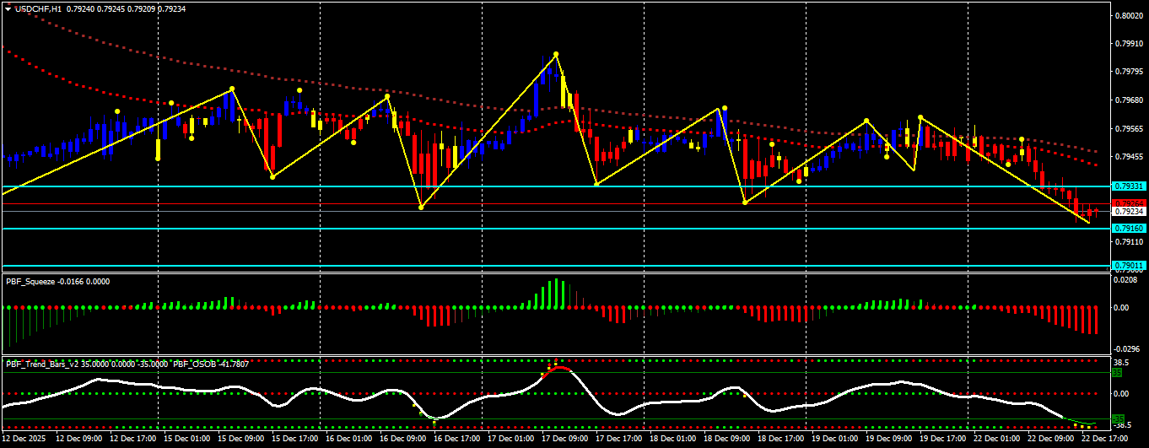Select the PBF_Trend_Bars_v2 indicator label
The width and height of the screenshot is (1149, 448).
40,364
